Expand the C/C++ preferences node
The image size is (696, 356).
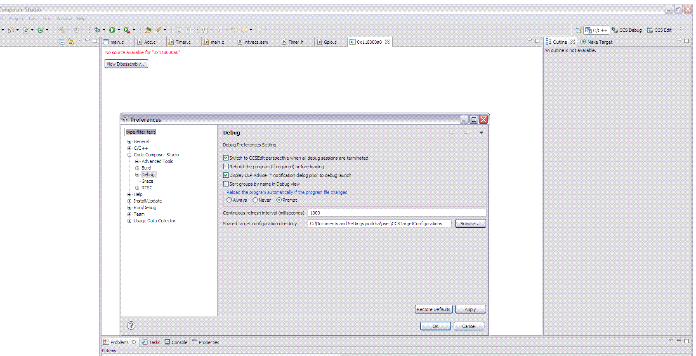(129, 148)
